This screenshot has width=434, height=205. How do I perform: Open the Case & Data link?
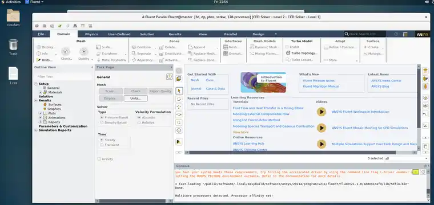pos(215,89)
